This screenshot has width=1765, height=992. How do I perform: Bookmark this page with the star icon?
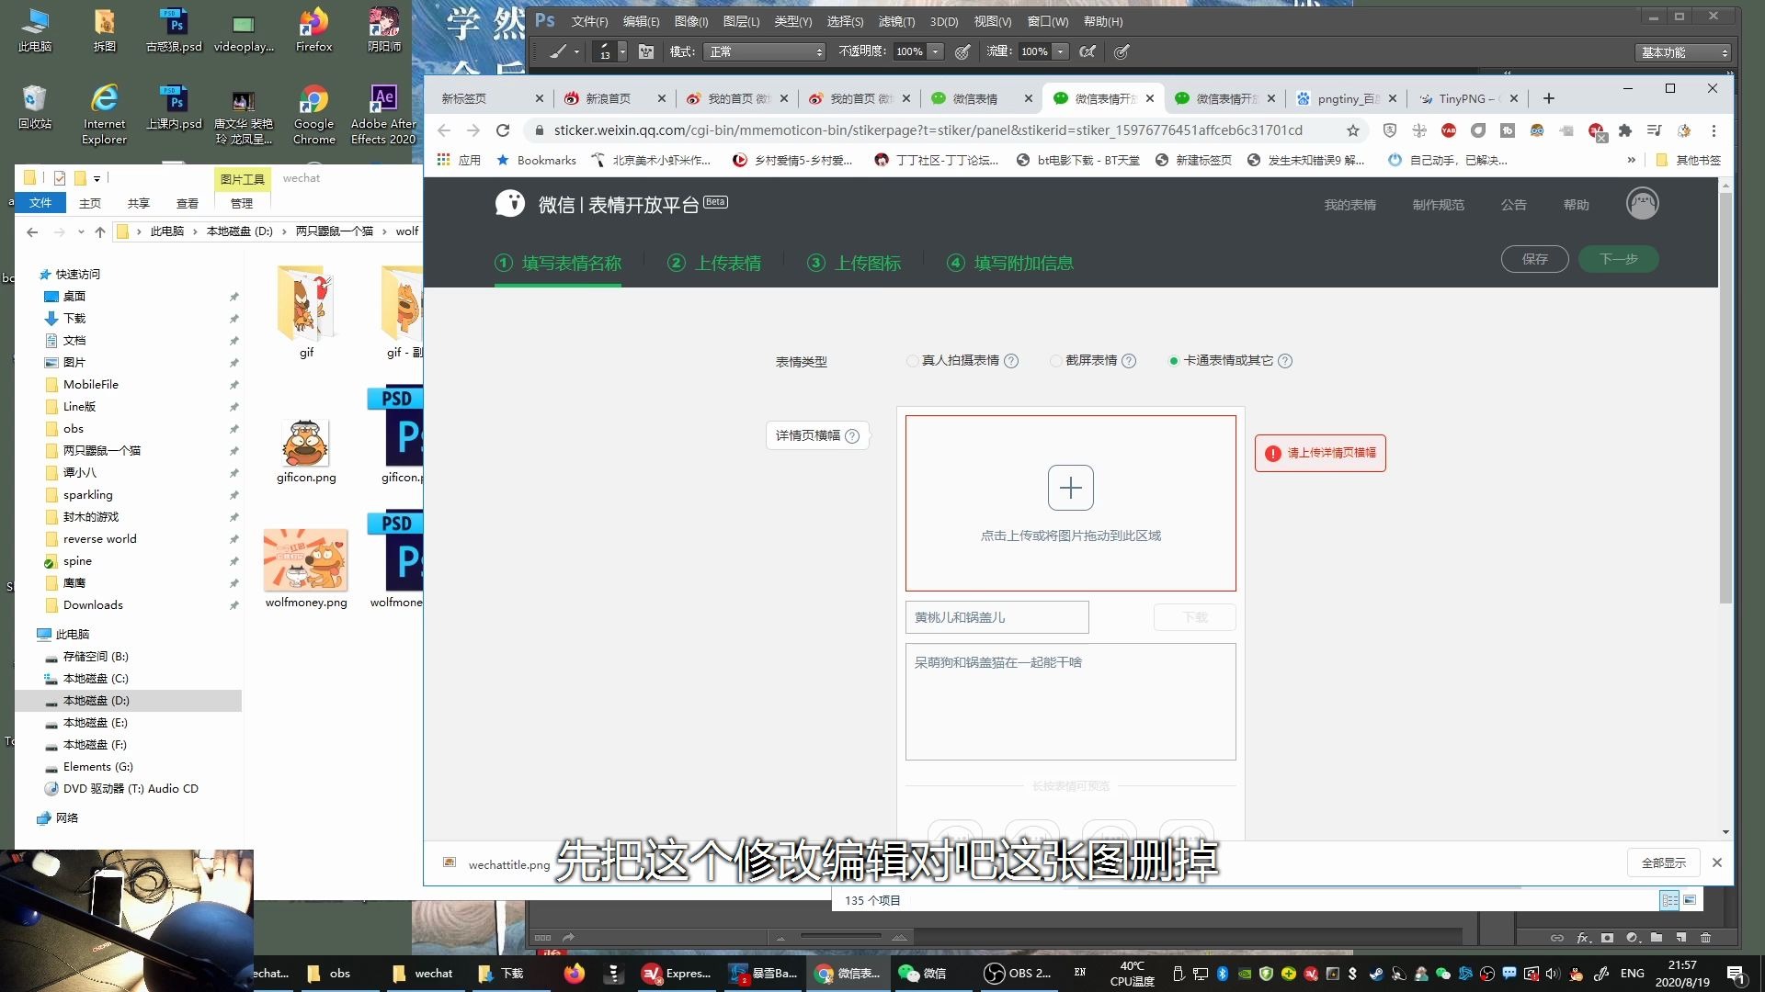coord(1352,130)
